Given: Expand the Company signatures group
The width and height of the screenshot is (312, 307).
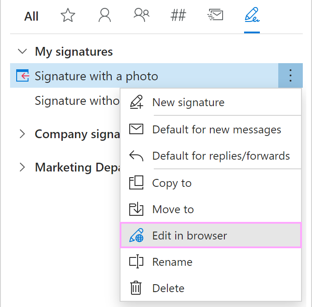Looking at the screenshot, I should (22, 134).
